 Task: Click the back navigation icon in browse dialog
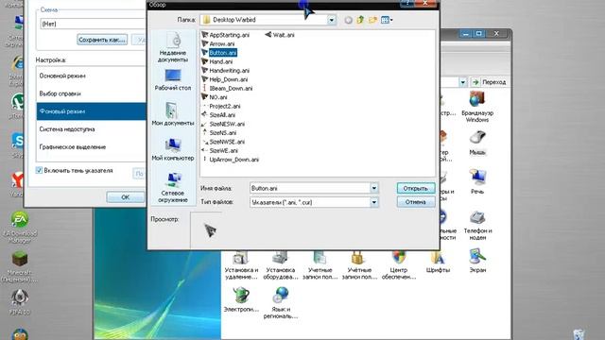(x=348, y=20)
